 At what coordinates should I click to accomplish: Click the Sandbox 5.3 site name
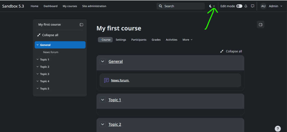tap(13, 6)
